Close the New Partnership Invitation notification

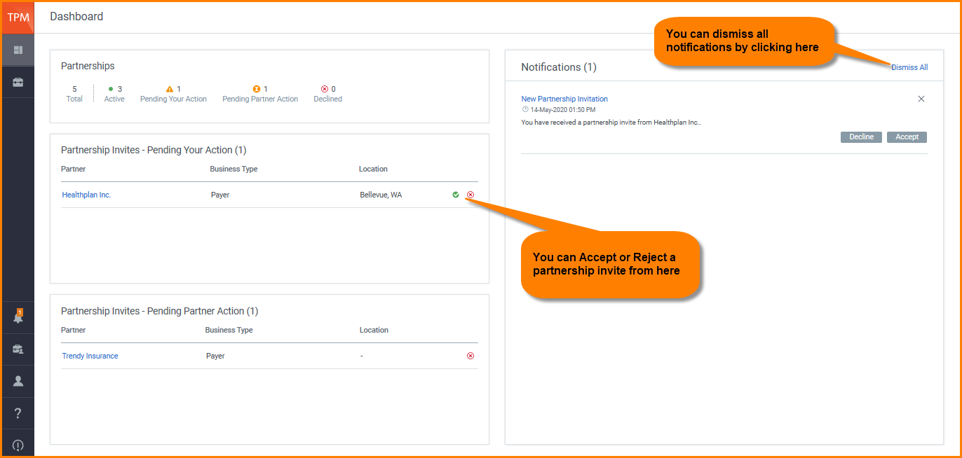tap(921, 99)
